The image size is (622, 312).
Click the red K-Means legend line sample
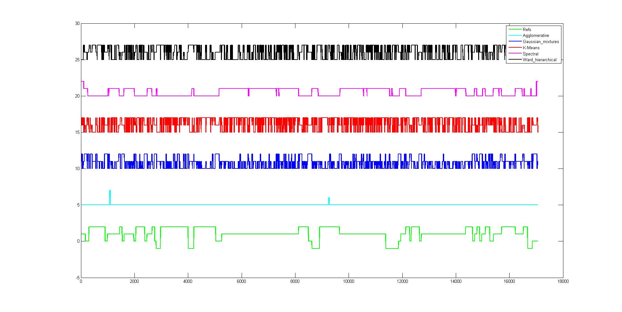coord(515,48)
